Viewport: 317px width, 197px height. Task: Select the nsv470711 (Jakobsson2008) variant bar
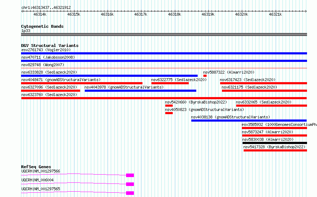click(x=164, y=61)
